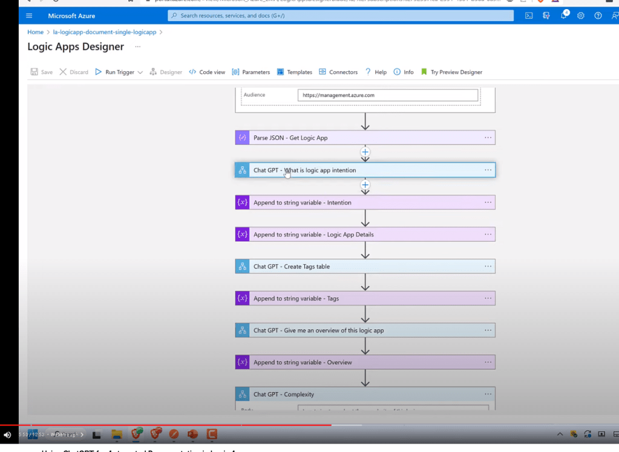This screenshot has width=619, height=452.
Task: Open Info in the toolbar
Action: (404, 72)
